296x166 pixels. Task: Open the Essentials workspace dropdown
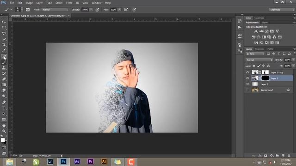(282, 10)
